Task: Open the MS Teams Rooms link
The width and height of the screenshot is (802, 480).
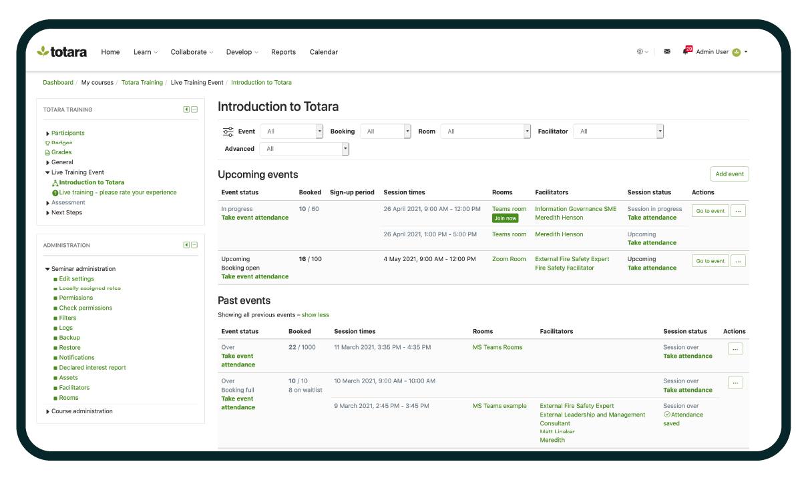Action: [497, 347]
